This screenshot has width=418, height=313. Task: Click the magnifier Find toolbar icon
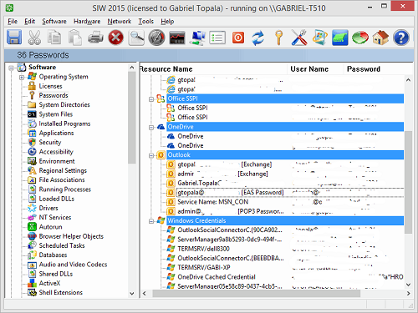tap(136, 38)
